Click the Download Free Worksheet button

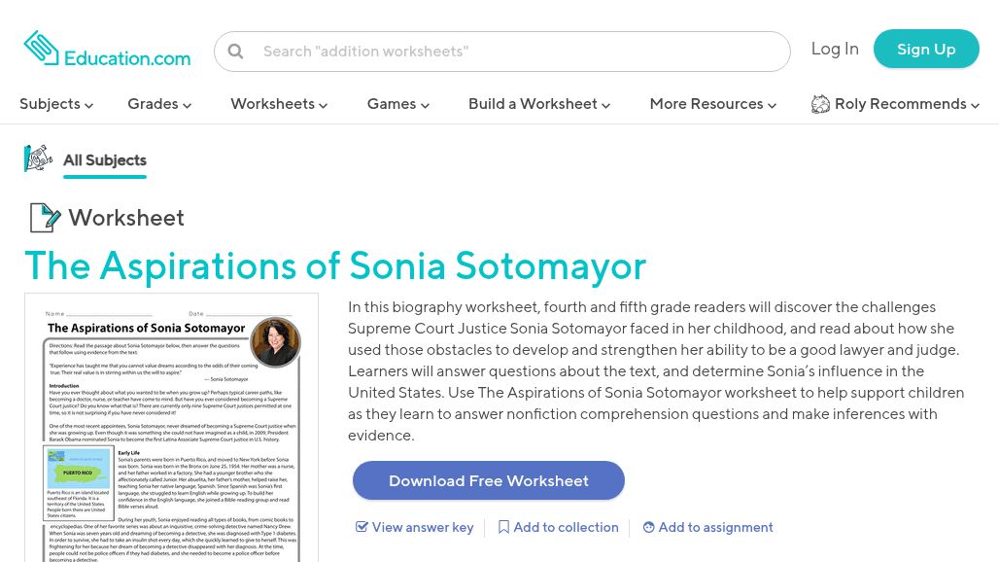(489, 480)
